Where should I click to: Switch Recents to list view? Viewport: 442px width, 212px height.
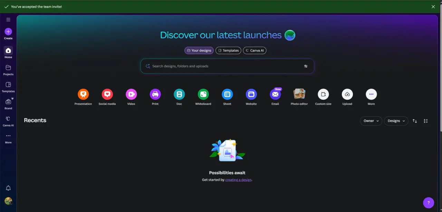[426, 121]
